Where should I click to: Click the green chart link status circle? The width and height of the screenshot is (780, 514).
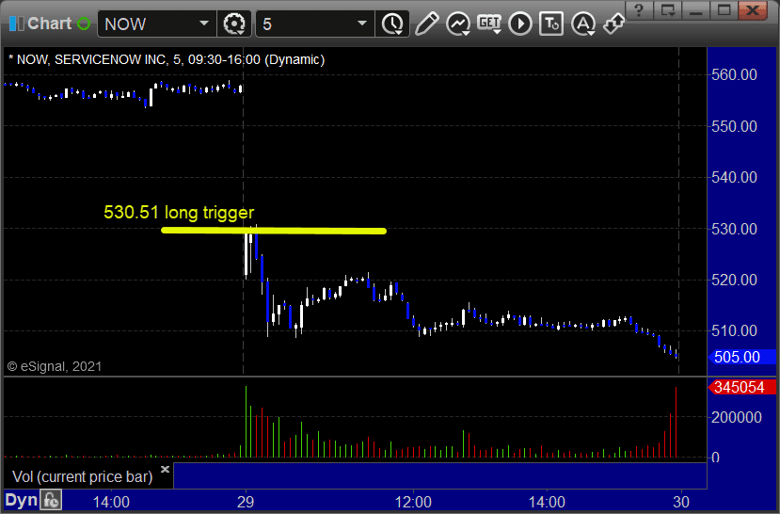coord(84,24)
